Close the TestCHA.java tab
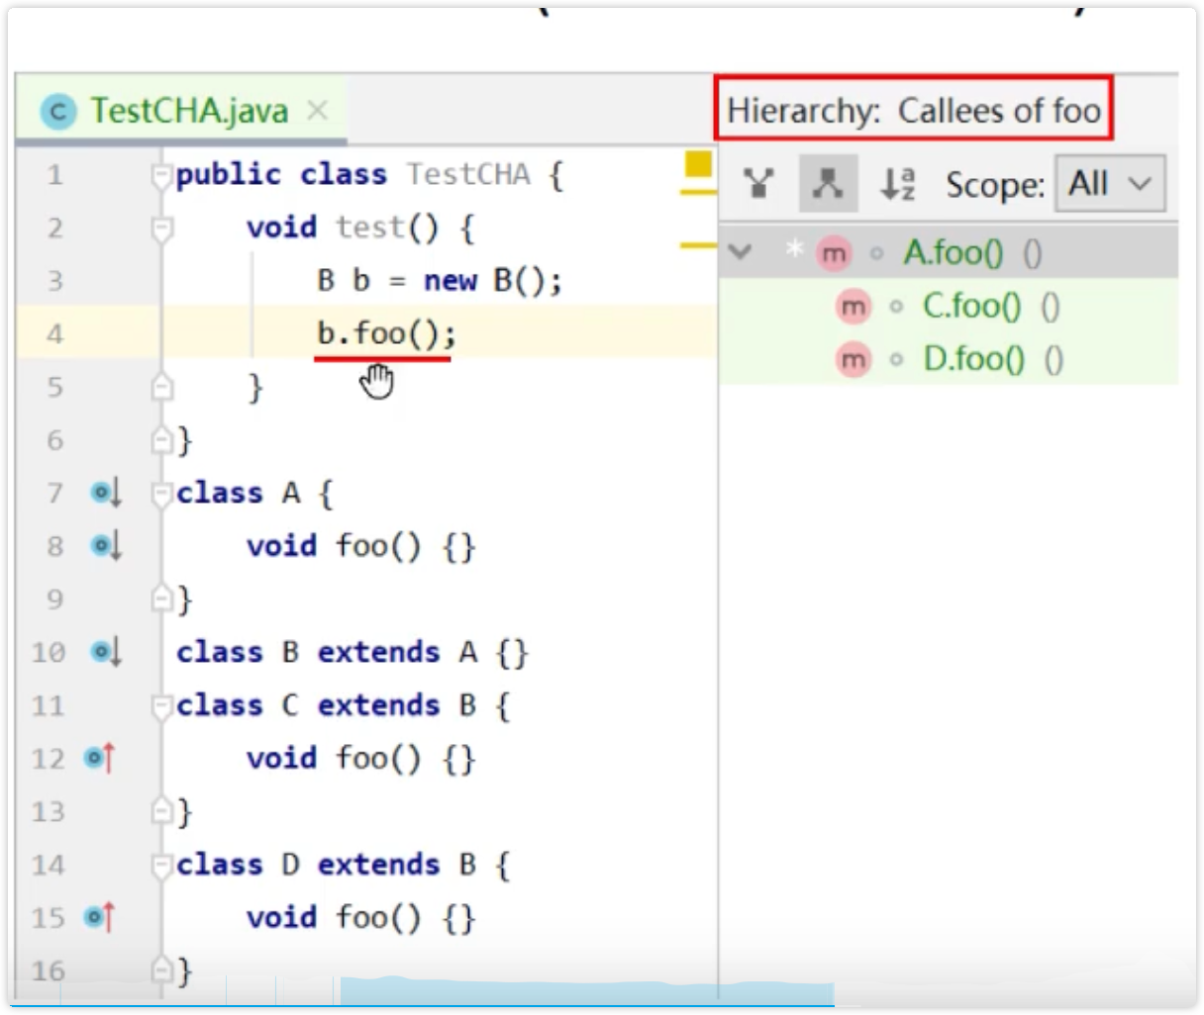The width and height of the screenshot is (1204, 1015). click(317, 110)
